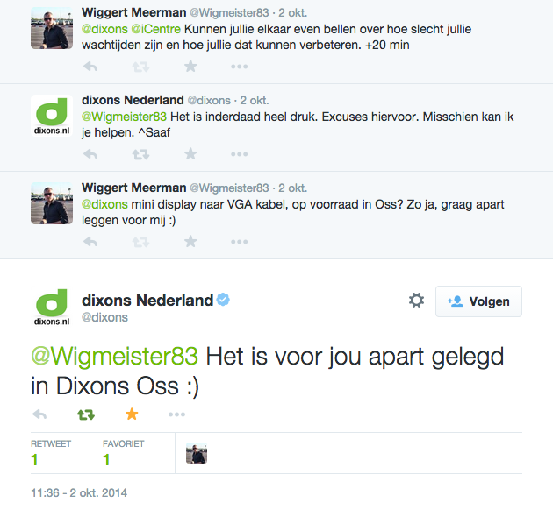Screen dimensions: 553x524
Task: Click the Volgen follow button
Action: (x=478, y=301)
